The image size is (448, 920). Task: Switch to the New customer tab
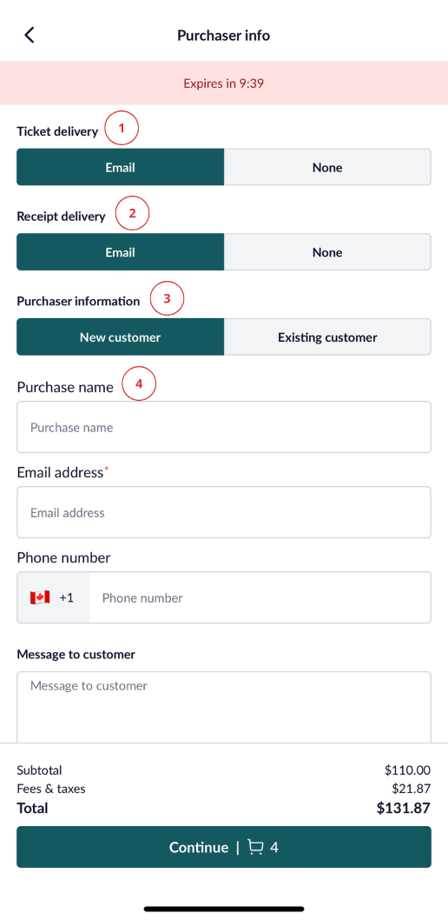click(x=120, y=337)
